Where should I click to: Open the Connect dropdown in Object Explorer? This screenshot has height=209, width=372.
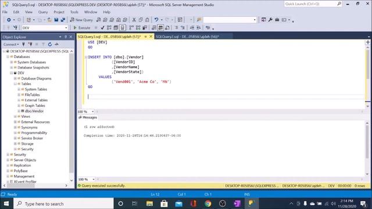coord(11,44)
